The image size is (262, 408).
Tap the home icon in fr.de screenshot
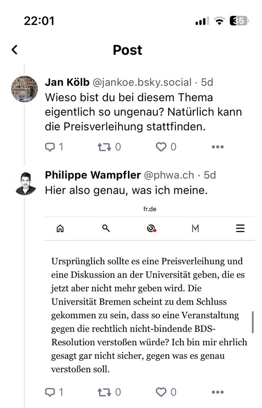pos(60,228)
